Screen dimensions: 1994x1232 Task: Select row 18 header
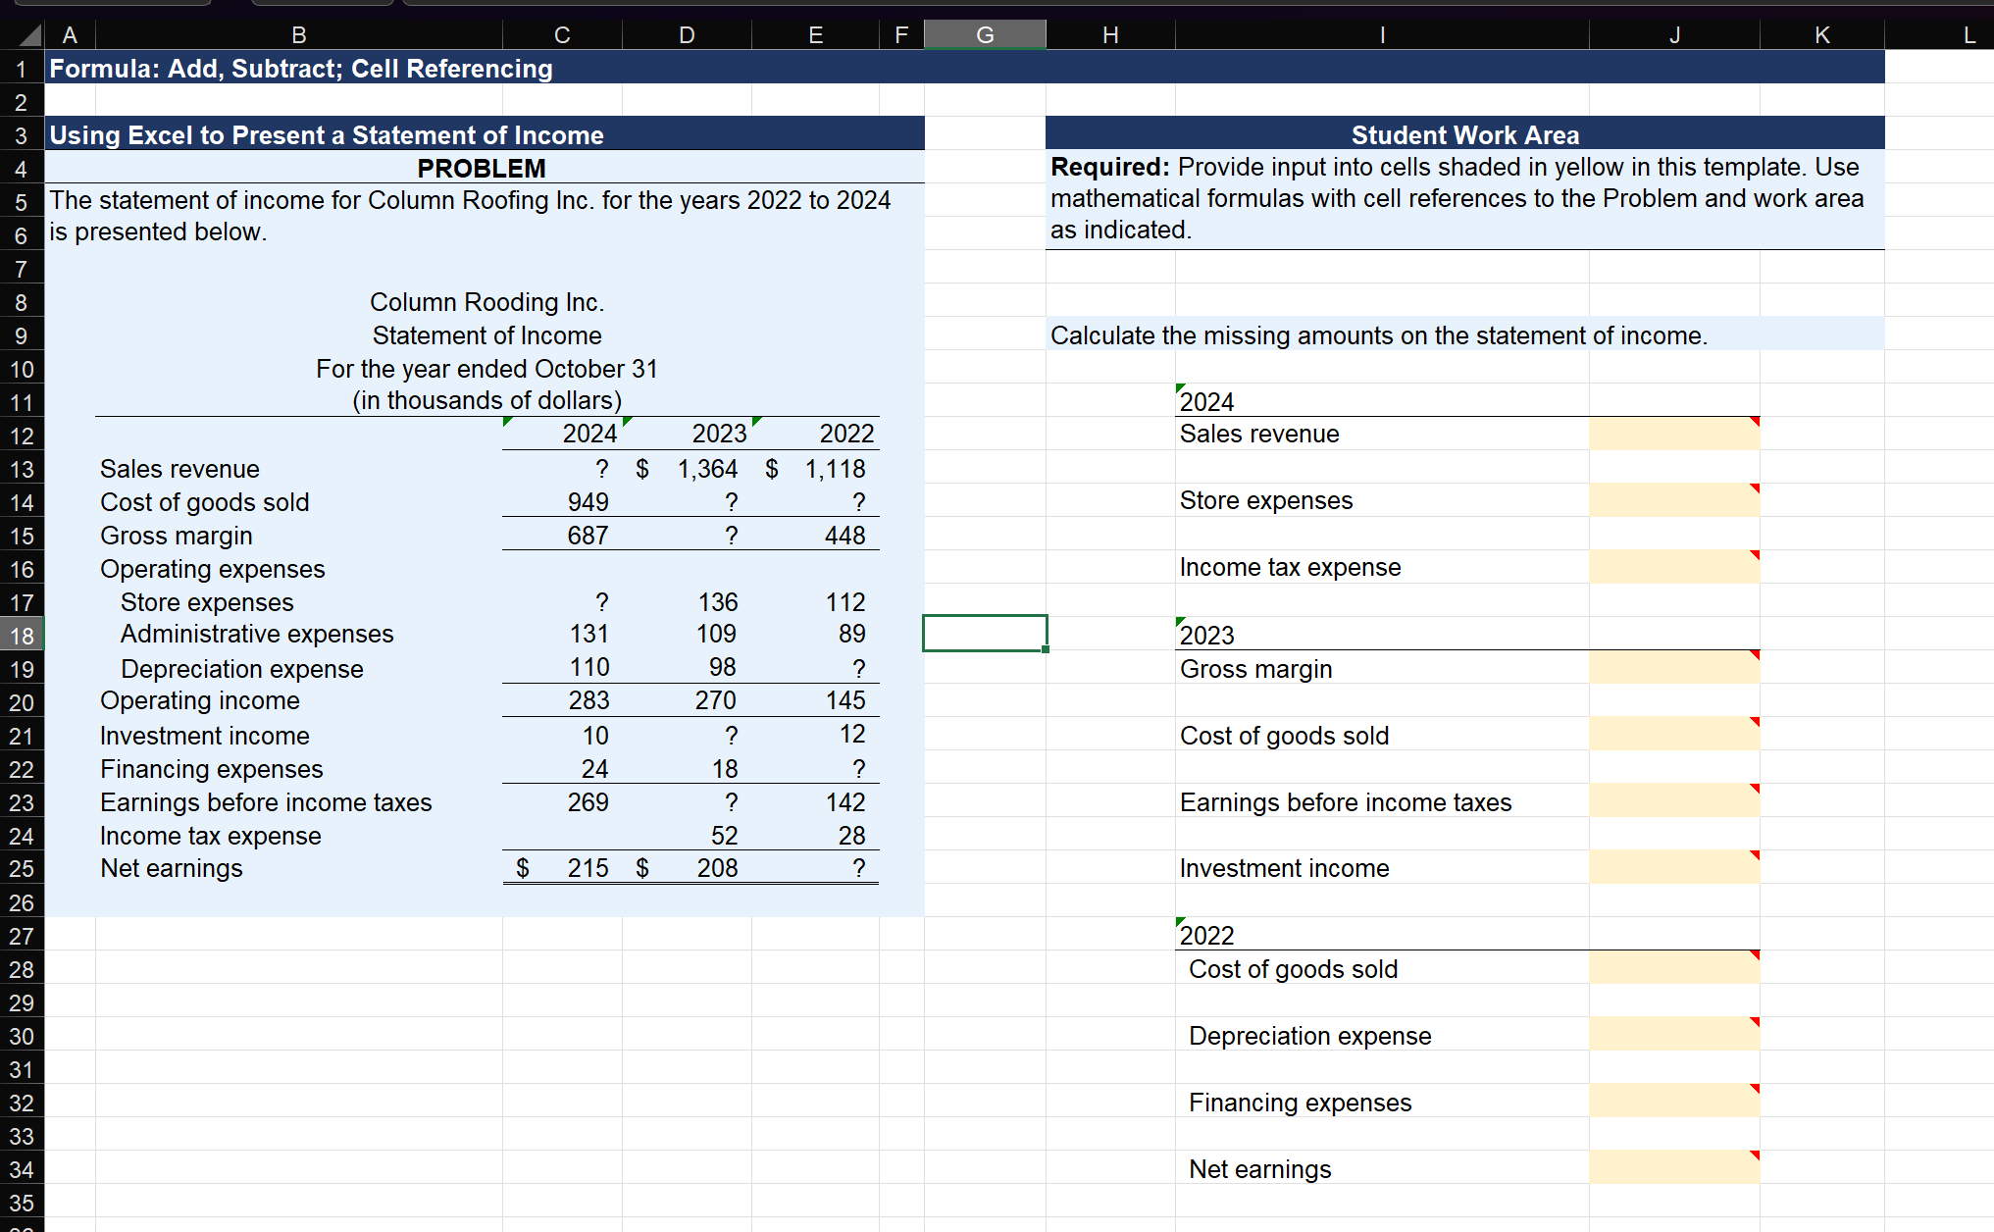click(22, 634)
